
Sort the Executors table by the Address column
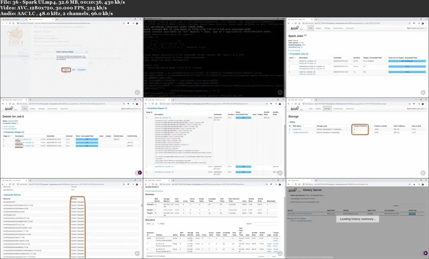point(159,235)
